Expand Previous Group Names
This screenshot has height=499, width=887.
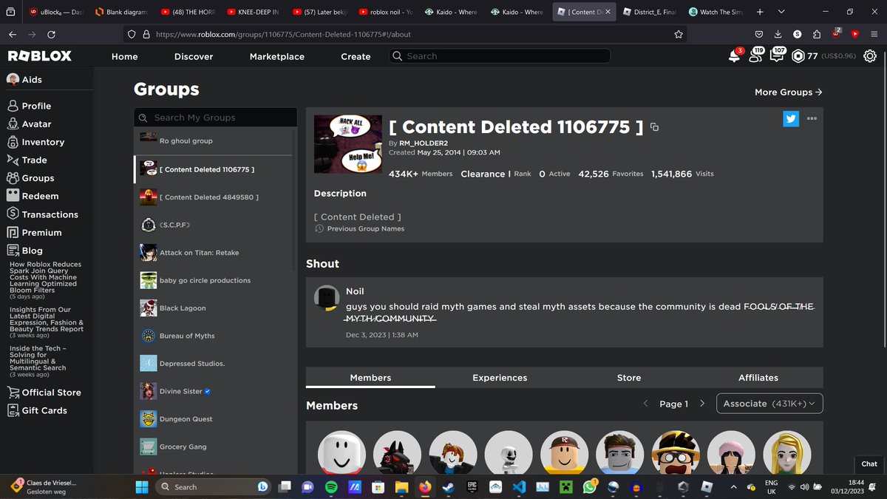click(x=359, y=229)
